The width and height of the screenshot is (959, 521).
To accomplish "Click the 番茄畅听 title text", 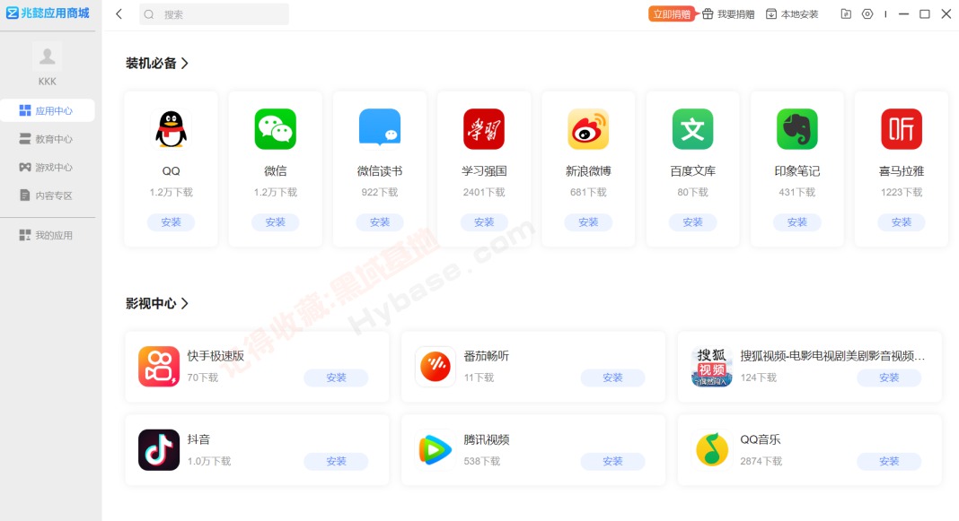I will tap(486, 356).
